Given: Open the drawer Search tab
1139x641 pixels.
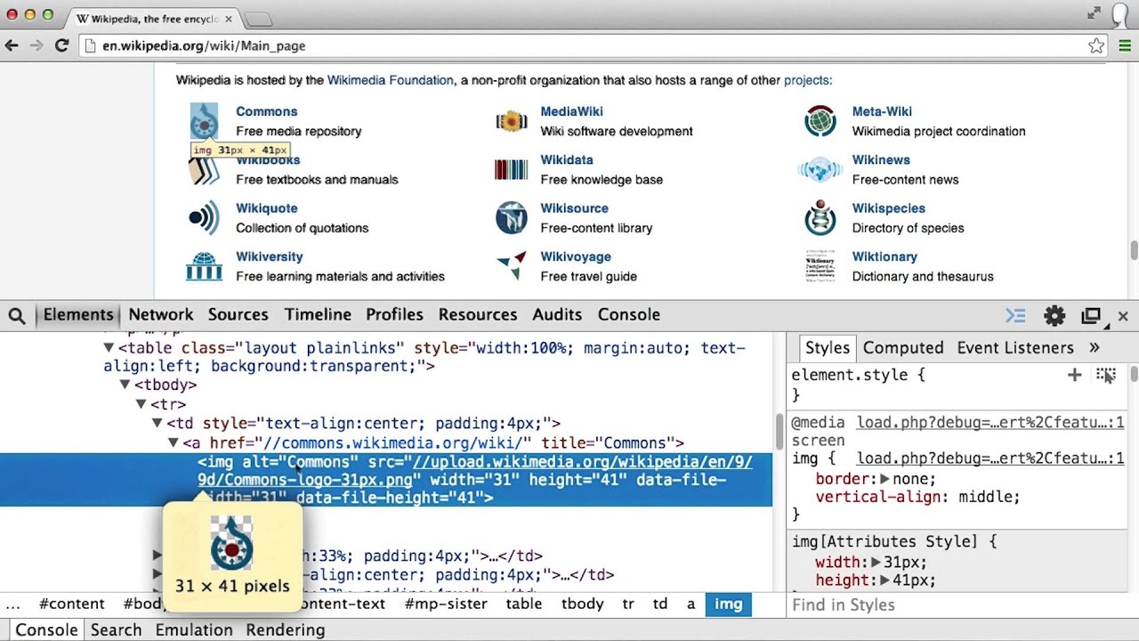Looking at the screenshot, I should coord(116,630).
